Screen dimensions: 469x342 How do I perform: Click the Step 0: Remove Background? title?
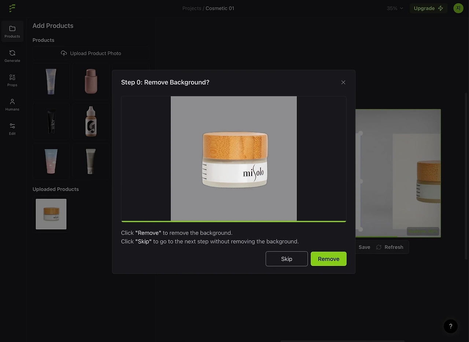[x=165, y=82]
